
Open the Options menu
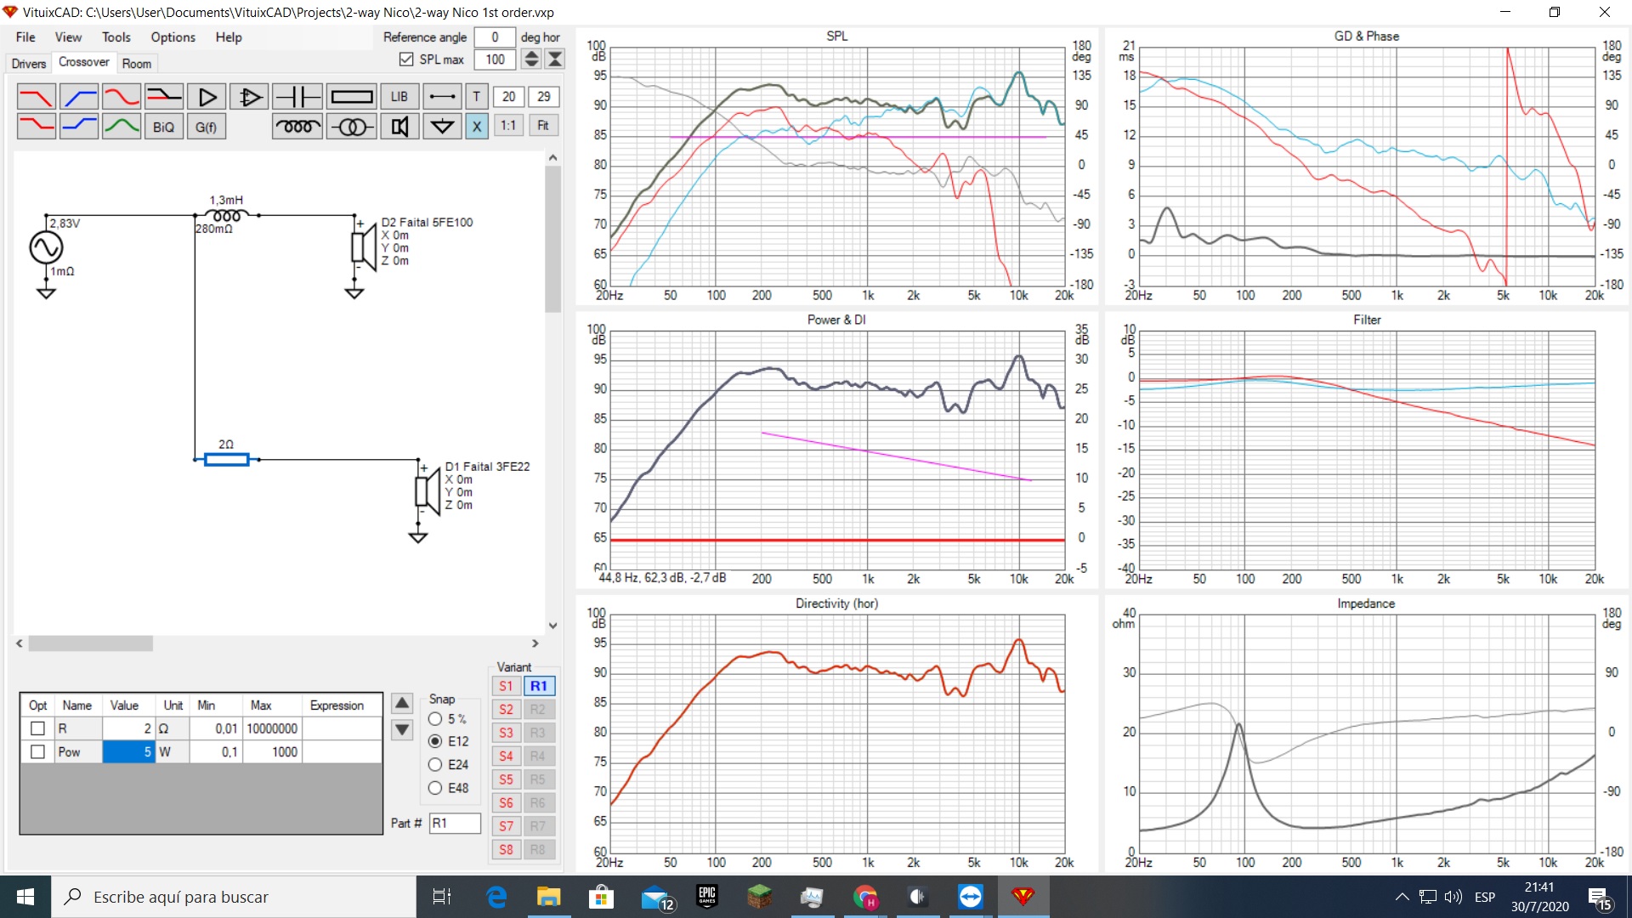(173, 37)
